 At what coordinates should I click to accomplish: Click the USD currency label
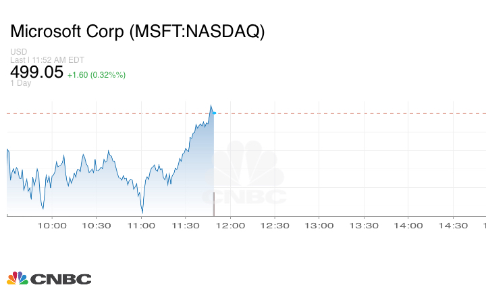pyautogui.click(x=18, y=52)
